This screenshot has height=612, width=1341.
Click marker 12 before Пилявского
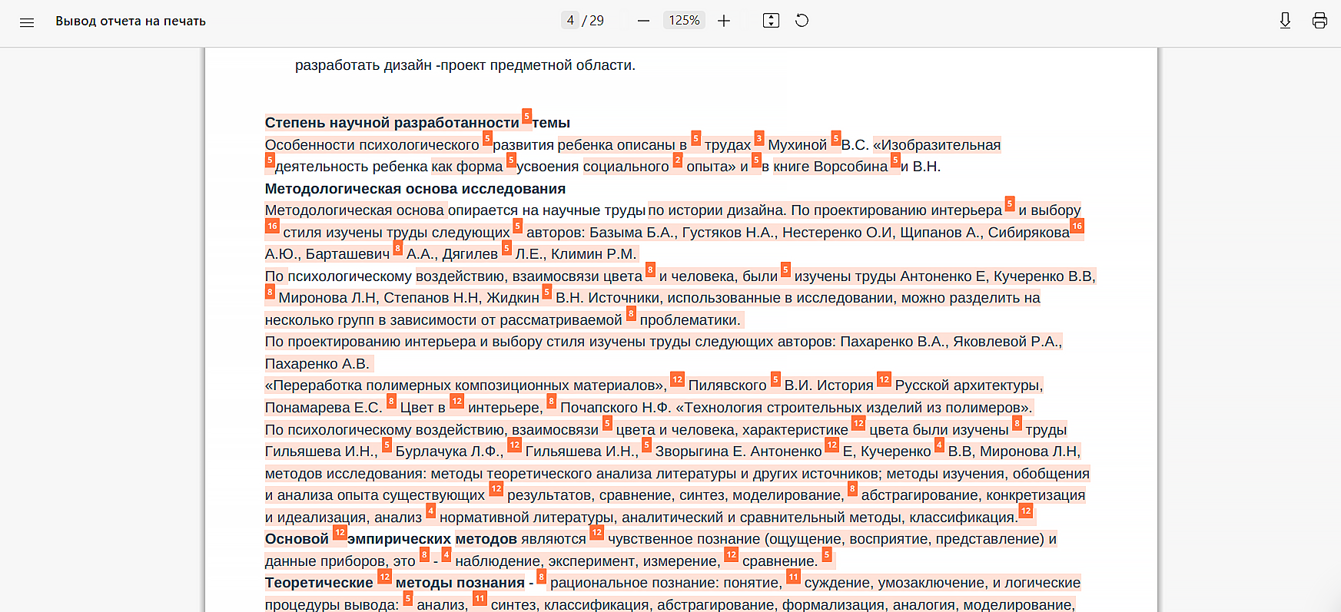(677, 379)
